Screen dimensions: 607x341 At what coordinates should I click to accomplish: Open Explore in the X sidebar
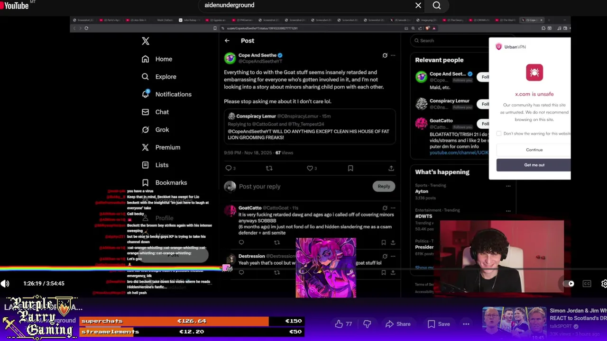tap(159, 77)
